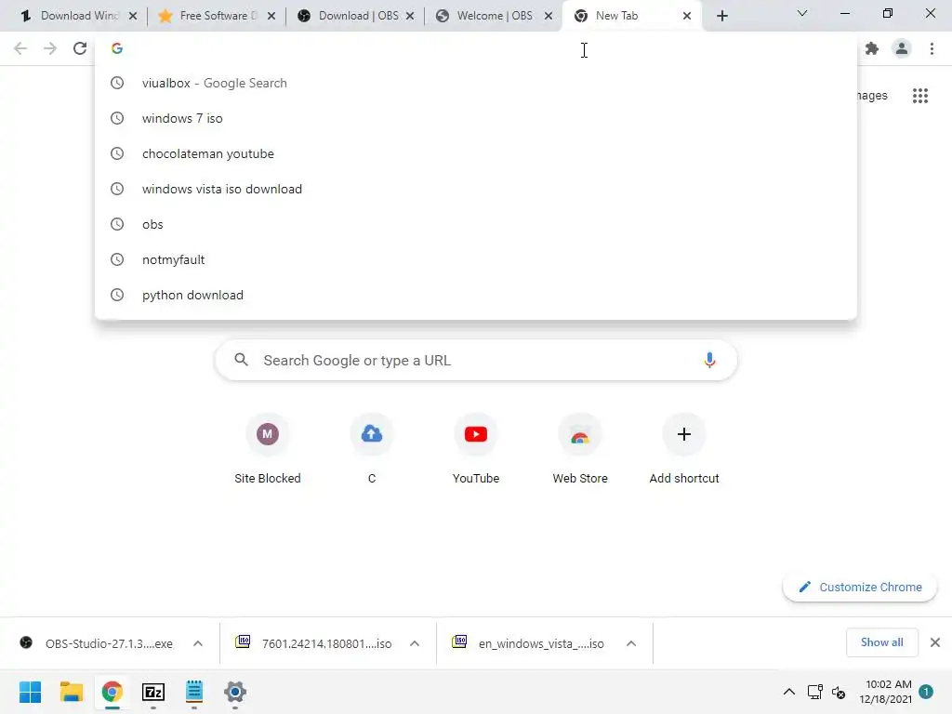Select the windows 7 iso suggestion

click(x=476, y=118)
